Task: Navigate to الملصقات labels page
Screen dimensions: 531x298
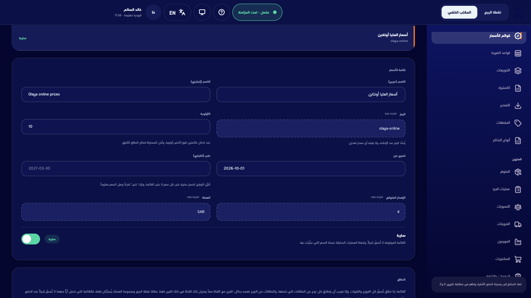Action: 479,123
